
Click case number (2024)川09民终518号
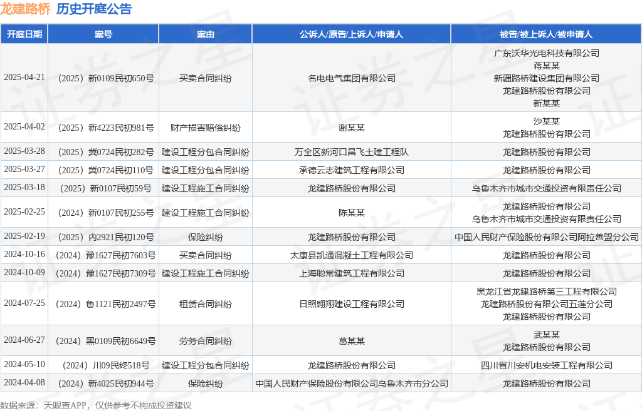click(105, 365)
